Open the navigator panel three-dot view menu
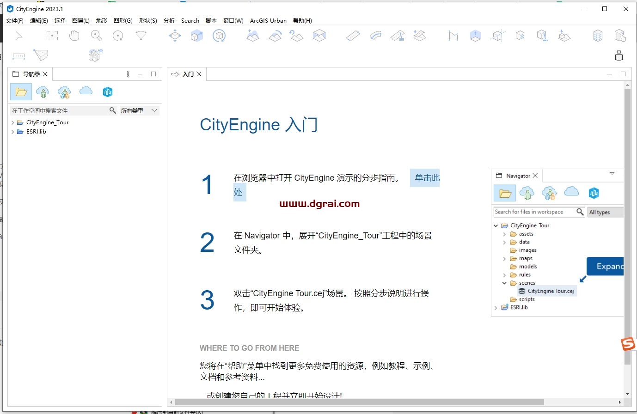Image resolution: width=637 pixels, height=414 pixels. (128, 74)
